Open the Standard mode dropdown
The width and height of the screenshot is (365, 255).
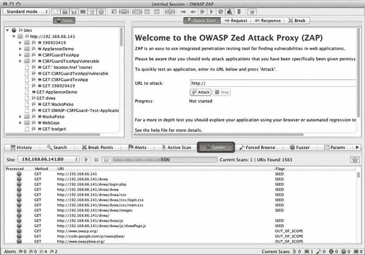point(26,12)
